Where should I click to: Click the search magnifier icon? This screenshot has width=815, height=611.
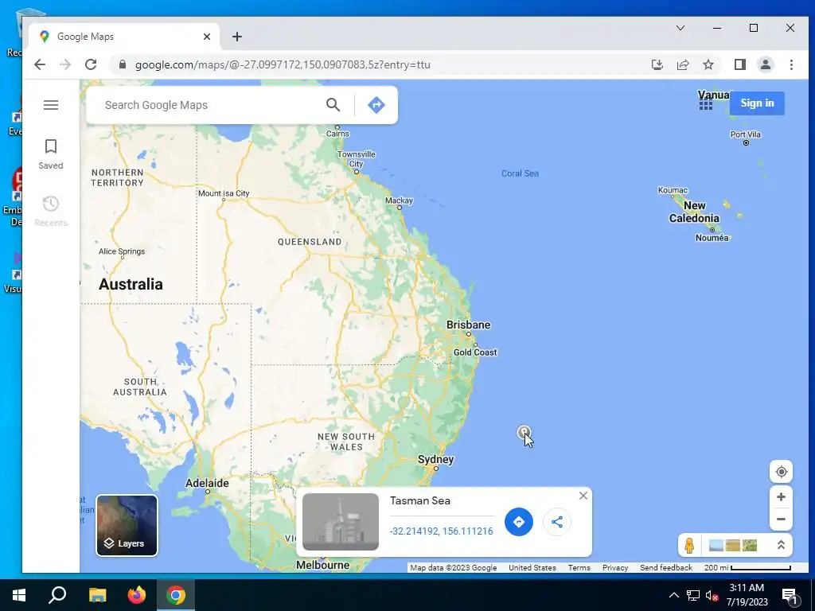(333, 105)
